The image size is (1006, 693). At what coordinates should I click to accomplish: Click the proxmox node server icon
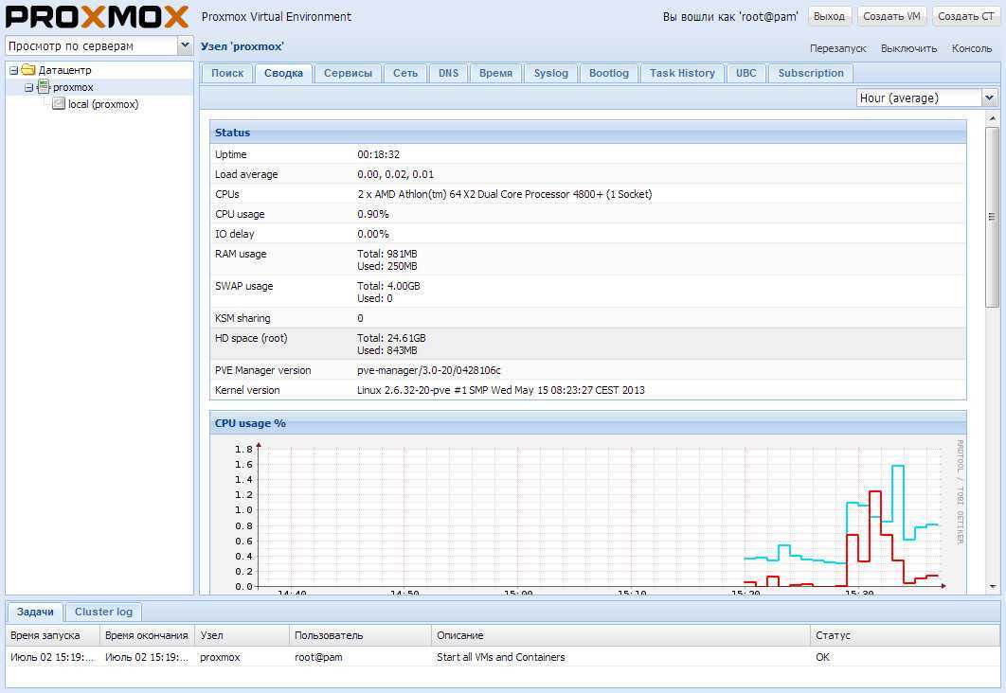(44, 87)
